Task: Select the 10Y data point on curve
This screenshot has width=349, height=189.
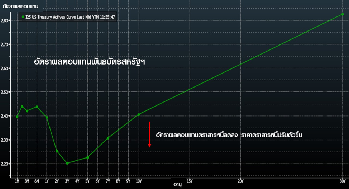Action: coord(139,115)
